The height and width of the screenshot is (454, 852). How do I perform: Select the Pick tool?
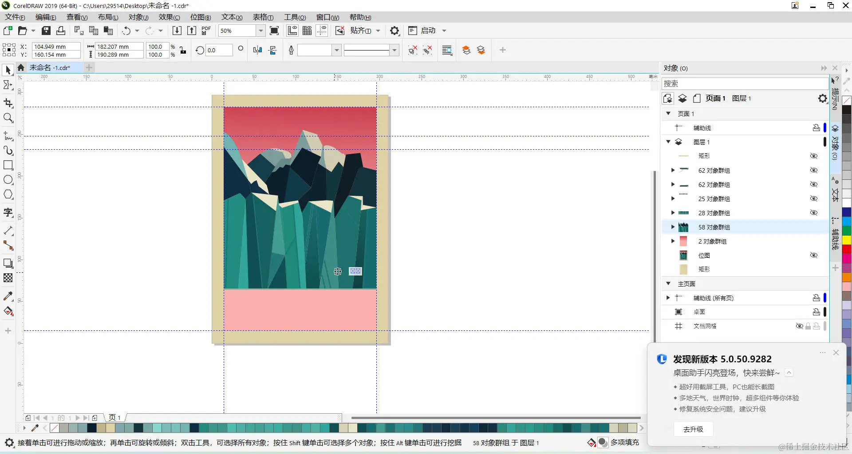tap(8, 70)
